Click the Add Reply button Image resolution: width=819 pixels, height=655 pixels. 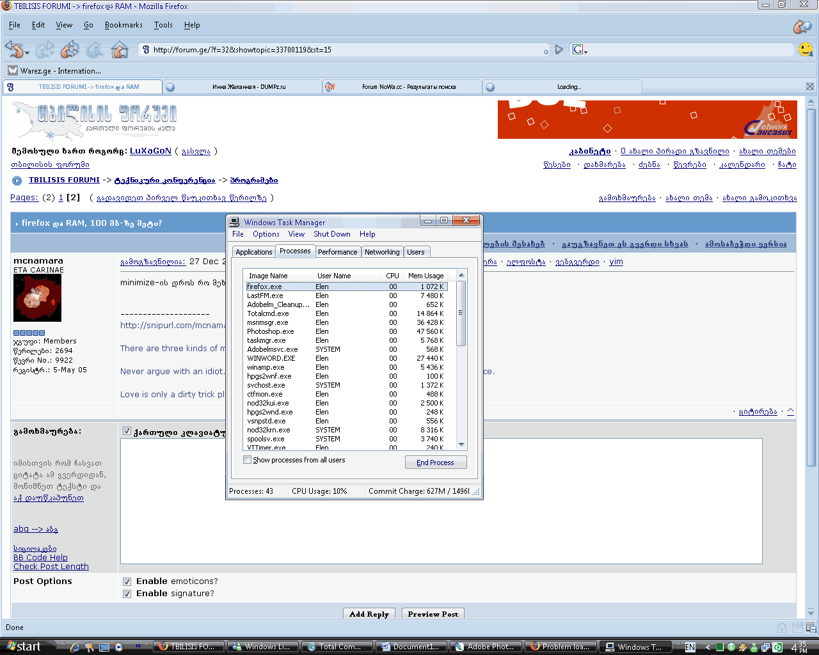click(369, 614)
